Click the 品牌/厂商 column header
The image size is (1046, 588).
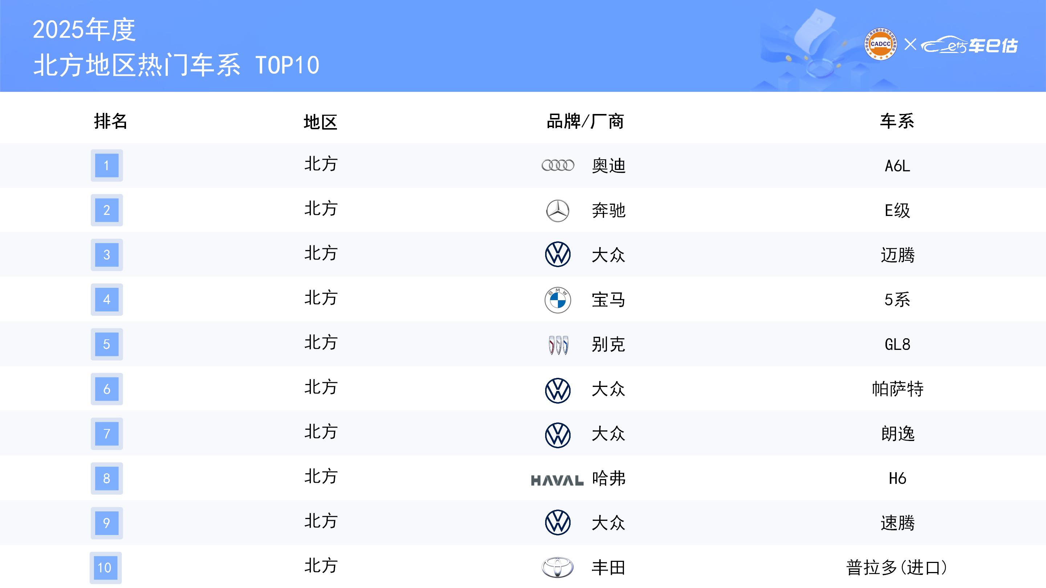585,121
